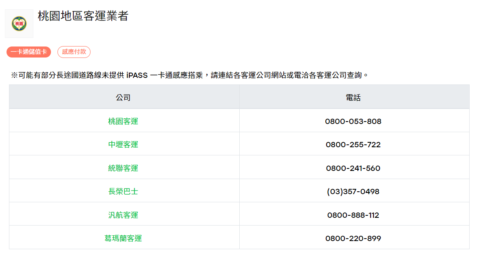Select the 一卡通儲值卡 tag
This screenshot has width=479, height=259.
(x=29, y=52)
